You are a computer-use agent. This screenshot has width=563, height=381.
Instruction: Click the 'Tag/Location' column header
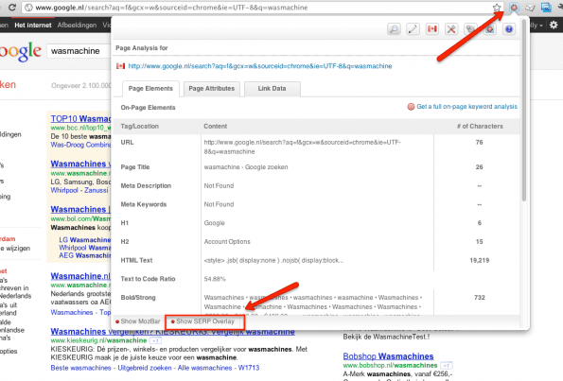(x=140, y=127)
